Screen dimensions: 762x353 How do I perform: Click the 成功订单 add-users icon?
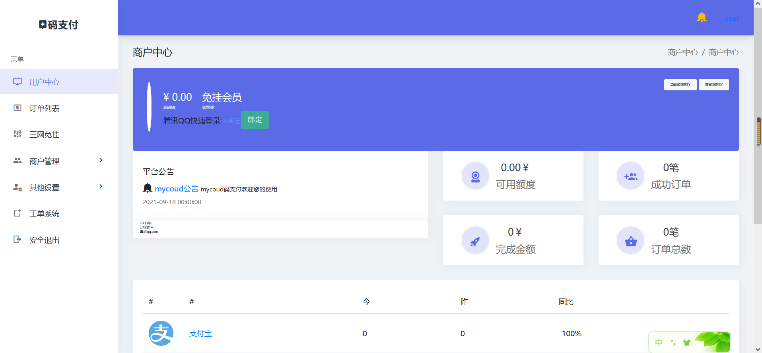point(630,176)
